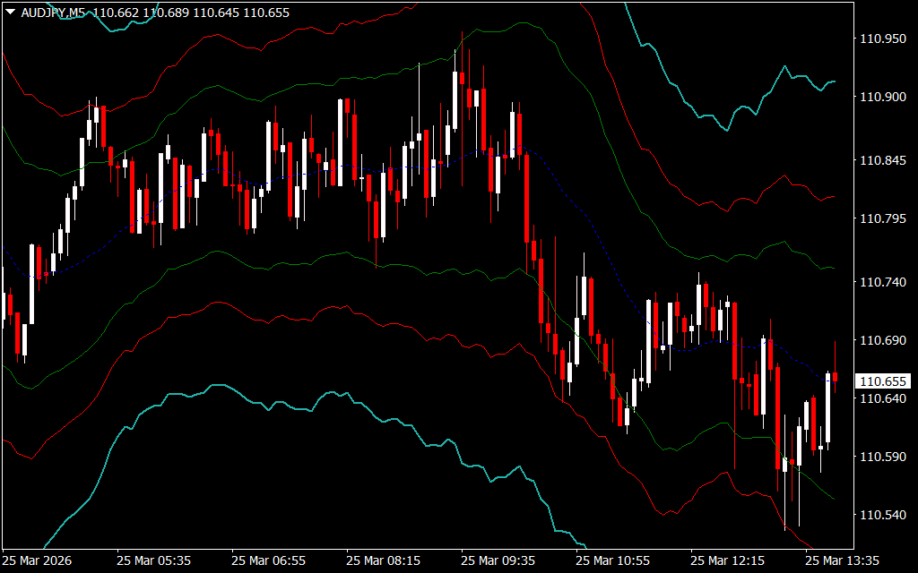
Task: Select the last red candlestick on the chart
Action: coord(836,377)
